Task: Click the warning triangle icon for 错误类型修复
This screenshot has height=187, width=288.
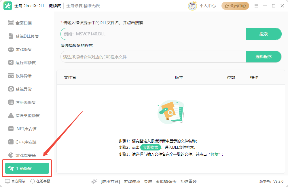Action: tap(11, 115)
